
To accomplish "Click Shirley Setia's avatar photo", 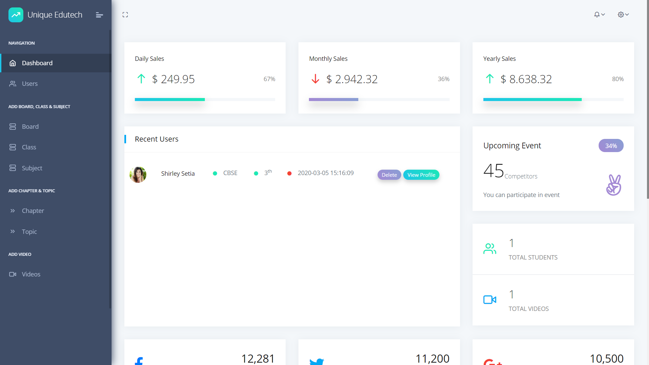I will click(x=138, y=175).
